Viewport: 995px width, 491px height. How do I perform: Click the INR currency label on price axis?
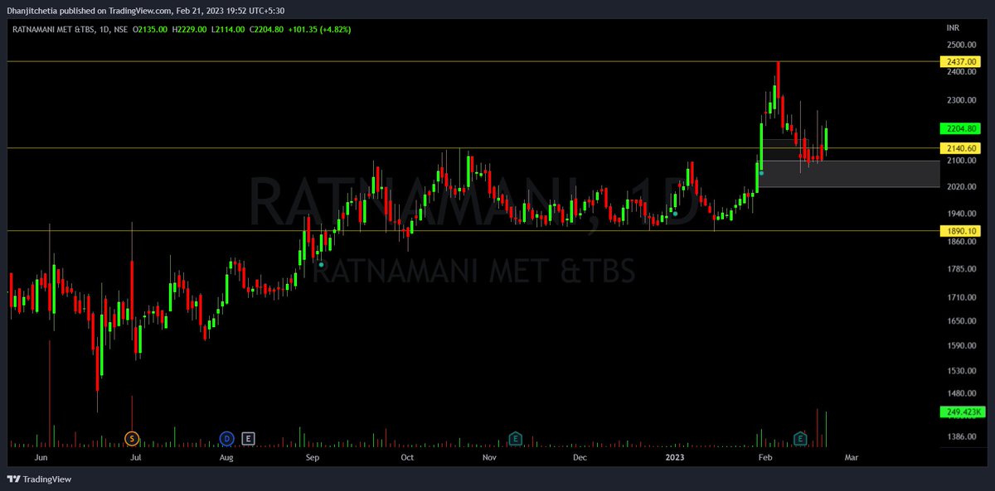952,28
